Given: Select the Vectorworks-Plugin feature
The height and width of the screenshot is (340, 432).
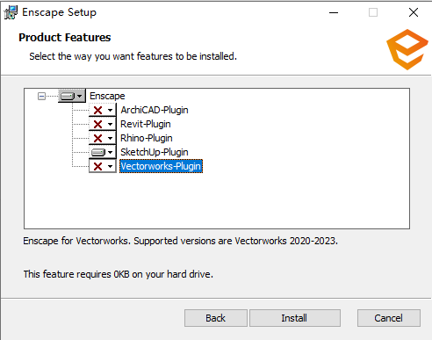Looking at the screenshot, I should point(161,166).
